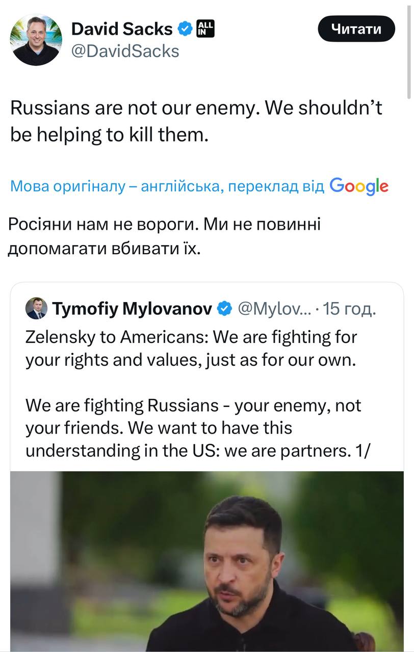The height and width of the screenshot is (652, 414).
Task: Click Tymofiy Mylovanov's blue verified checkmark
Action: point(224,308)
